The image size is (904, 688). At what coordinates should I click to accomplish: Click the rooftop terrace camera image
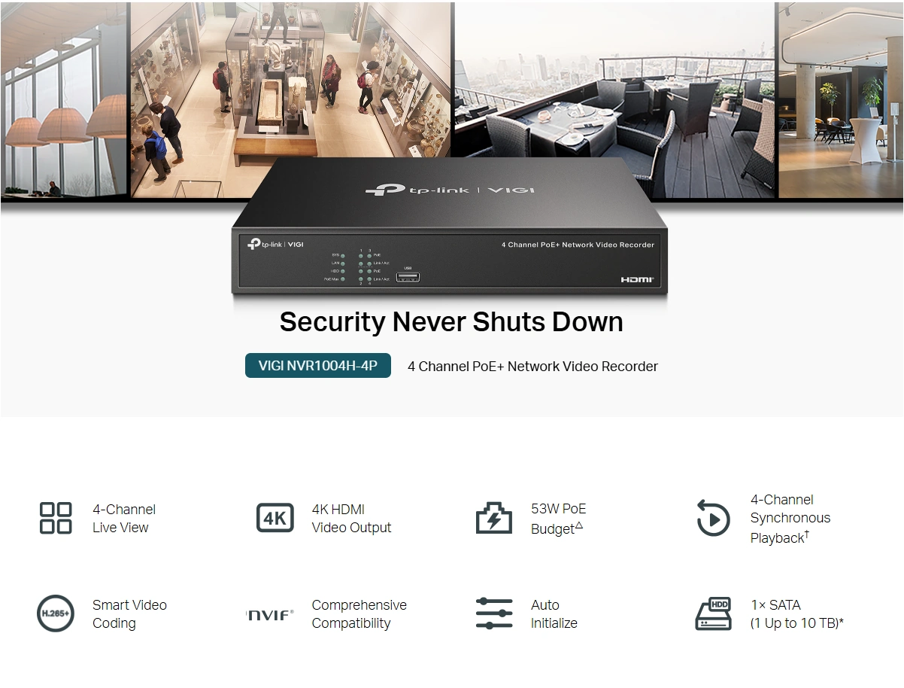tap(614, 90)
